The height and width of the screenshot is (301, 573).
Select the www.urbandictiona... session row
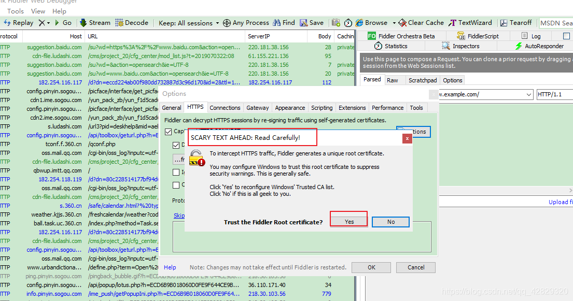[79, 267]
